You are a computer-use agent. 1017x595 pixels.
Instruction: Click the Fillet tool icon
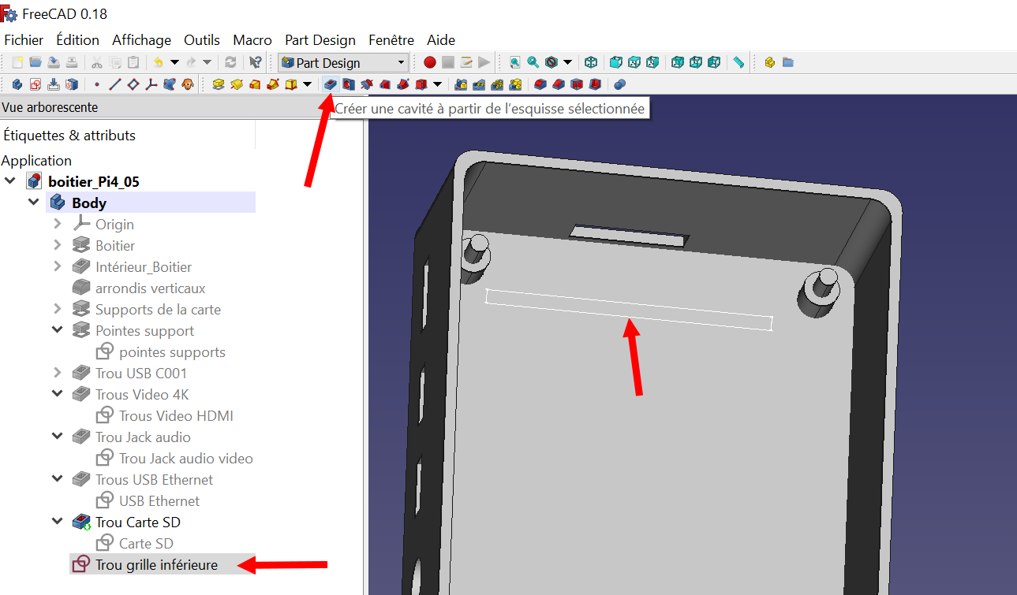tap(540, 84)
